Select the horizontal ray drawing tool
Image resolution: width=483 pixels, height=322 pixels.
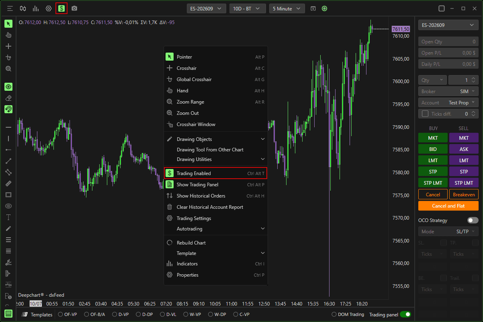pyautogui.click(x=8, y=150)
